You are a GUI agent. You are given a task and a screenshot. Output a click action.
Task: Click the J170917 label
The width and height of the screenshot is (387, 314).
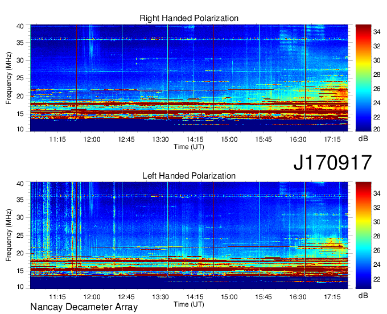(332, 163)
